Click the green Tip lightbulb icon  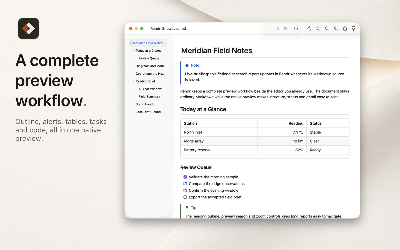pos(187,207)
